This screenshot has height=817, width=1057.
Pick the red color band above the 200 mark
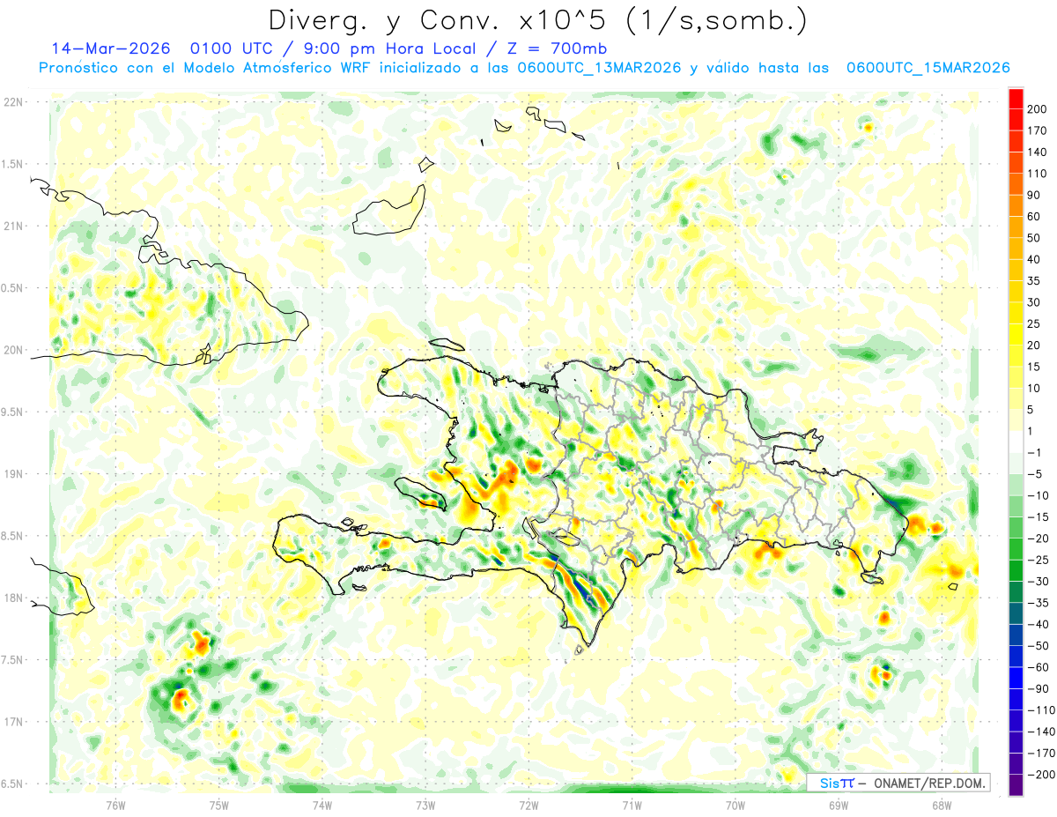click(x=1016, y=98)
